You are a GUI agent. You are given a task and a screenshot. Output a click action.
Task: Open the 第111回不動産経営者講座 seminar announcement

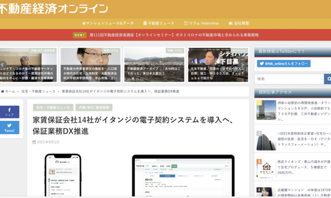coord(173,35)
